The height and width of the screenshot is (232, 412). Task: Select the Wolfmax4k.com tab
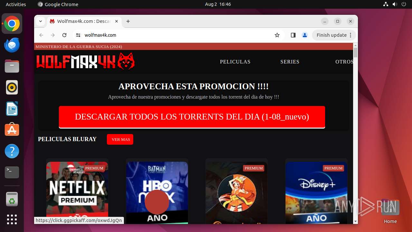click(x=84, y=21)
